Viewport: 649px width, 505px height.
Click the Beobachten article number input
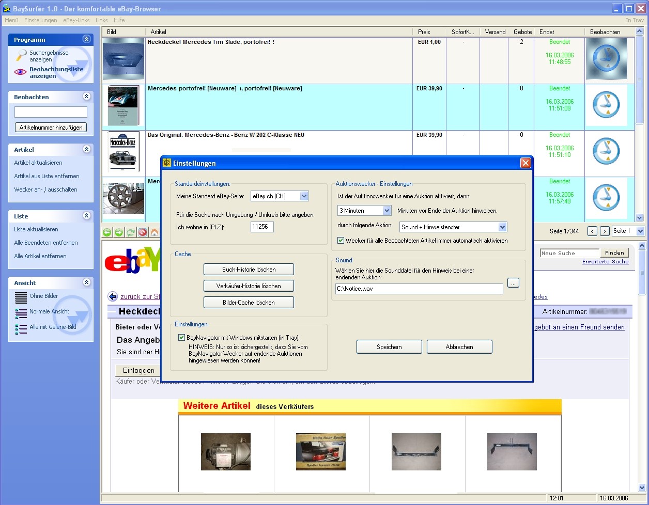(x=51, y=112)
